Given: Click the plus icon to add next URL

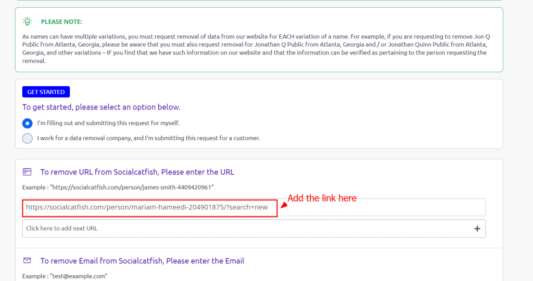Looking at the screenshot, I should (x=477, y=229).
